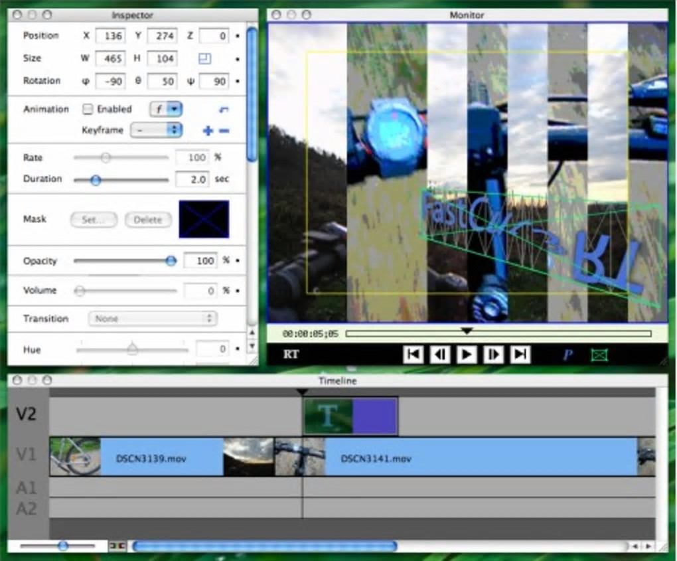Select the DSCN3141.mov clip
The width and height of the screenshot is (677, 561).
465,458
